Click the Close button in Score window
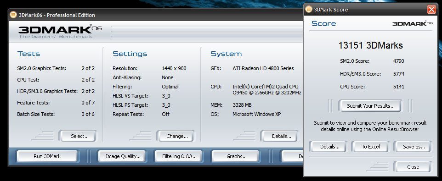The width and height of the screenshot is (442, 181). pos(413,167)
